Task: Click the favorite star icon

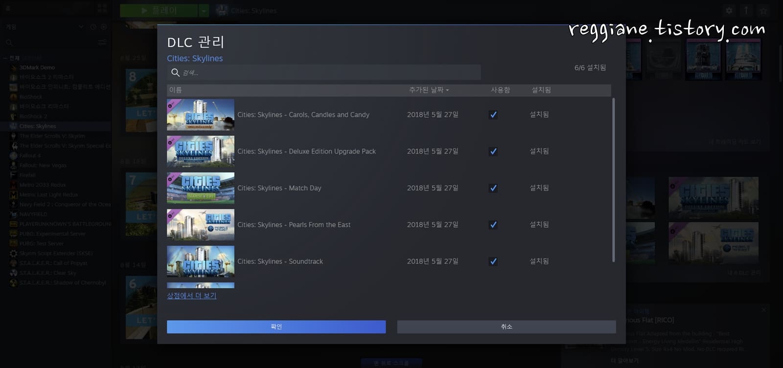Action: (763, 10)
